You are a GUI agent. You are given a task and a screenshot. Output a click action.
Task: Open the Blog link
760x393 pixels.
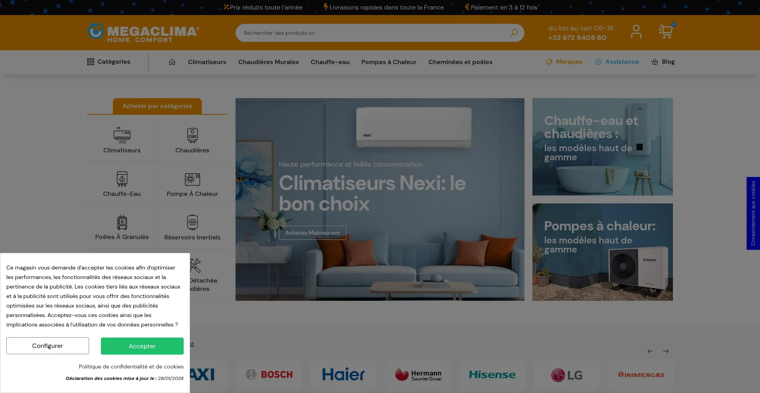click(663, 62)
